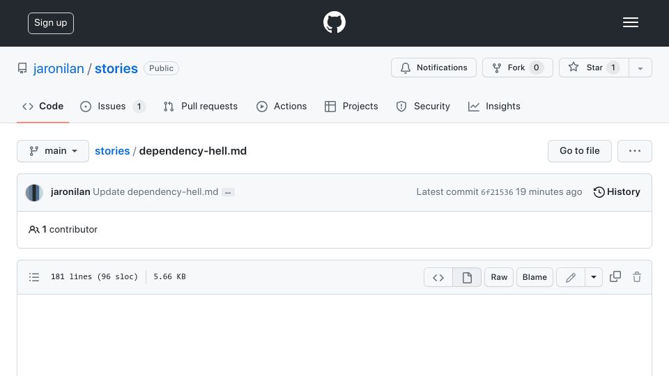Open the Issues tab
This screenshot has height=376, width=669.
click(x=112, y=106)
